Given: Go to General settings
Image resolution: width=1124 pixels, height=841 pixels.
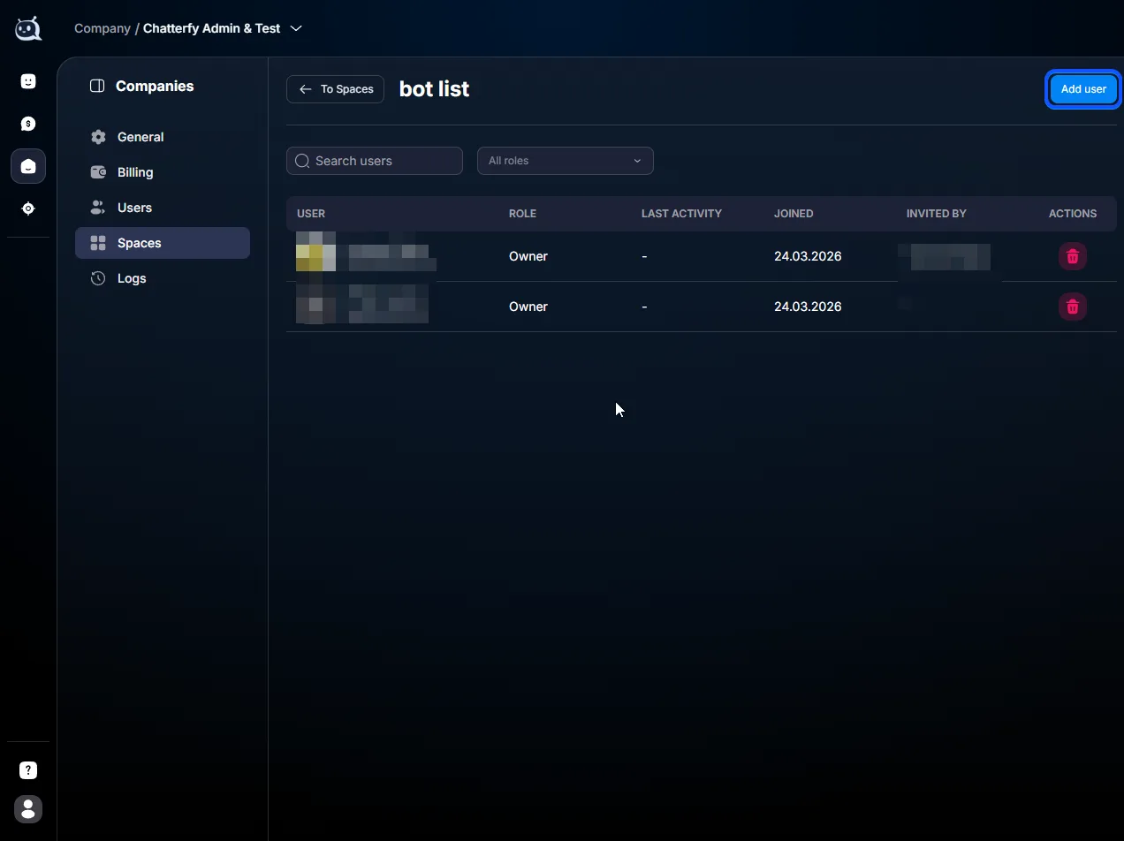Looking at the screenshot, I should click(x=163, y=137).
